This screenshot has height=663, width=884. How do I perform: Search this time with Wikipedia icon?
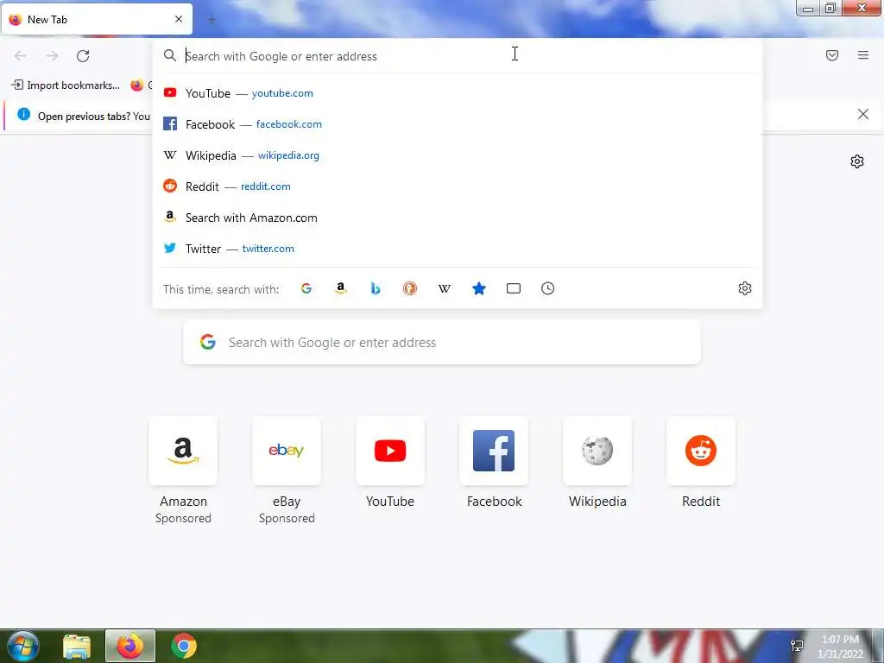point(445,288)
